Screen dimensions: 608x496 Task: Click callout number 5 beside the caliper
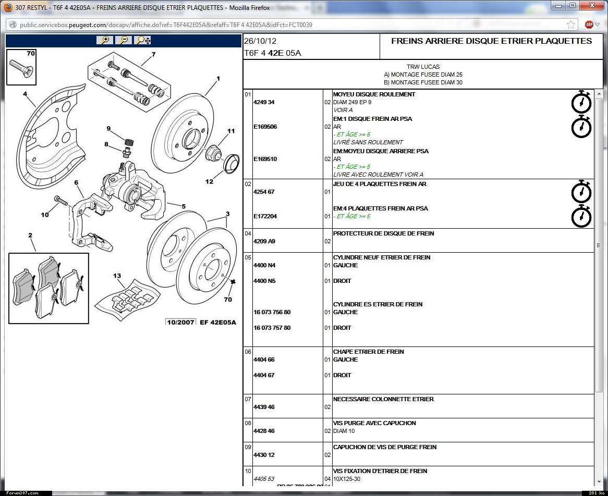[183, 206]
